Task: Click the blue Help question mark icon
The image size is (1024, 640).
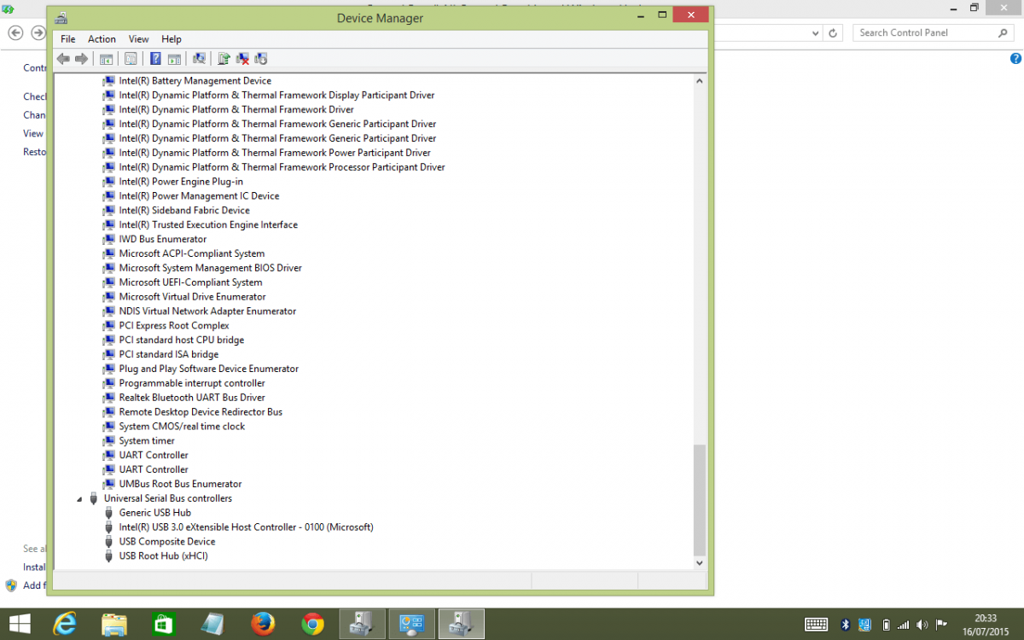Action: click(x=155, y=59)
